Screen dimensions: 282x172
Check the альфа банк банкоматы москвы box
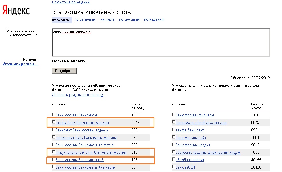[54, 122]
